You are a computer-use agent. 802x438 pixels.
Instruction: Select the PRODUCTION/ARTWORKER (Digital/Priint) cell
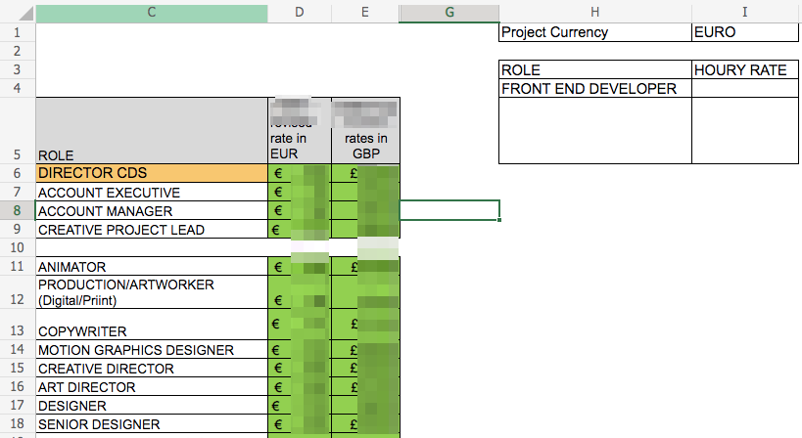152,292
